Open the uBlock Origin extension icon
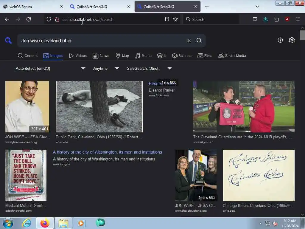Screen dimensions: 305x229 pyautogui.click(x=287, y=19)
